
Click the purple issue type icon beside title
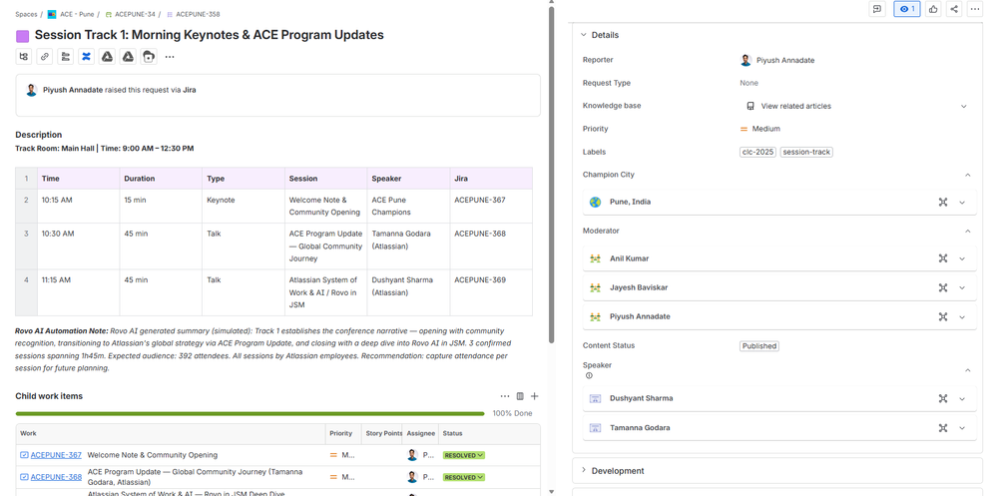click(22, 36)
